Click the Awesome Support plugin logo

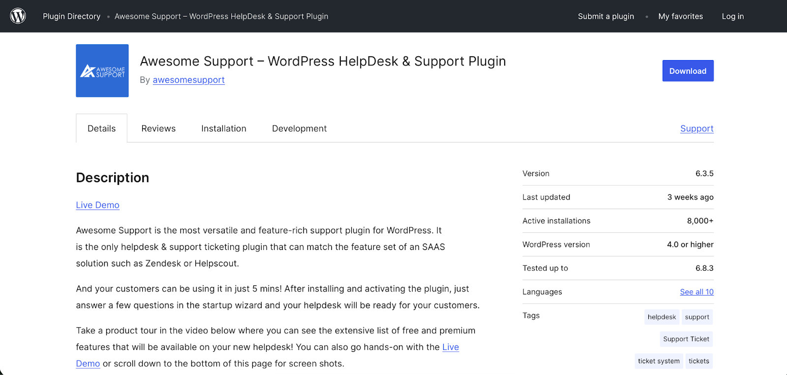102,71
